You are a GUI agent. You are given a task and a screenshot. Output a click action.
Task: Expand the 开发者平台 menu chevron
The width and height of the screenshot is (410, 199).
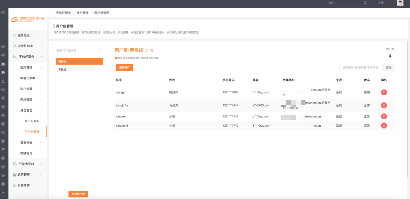tap(41, 164)
